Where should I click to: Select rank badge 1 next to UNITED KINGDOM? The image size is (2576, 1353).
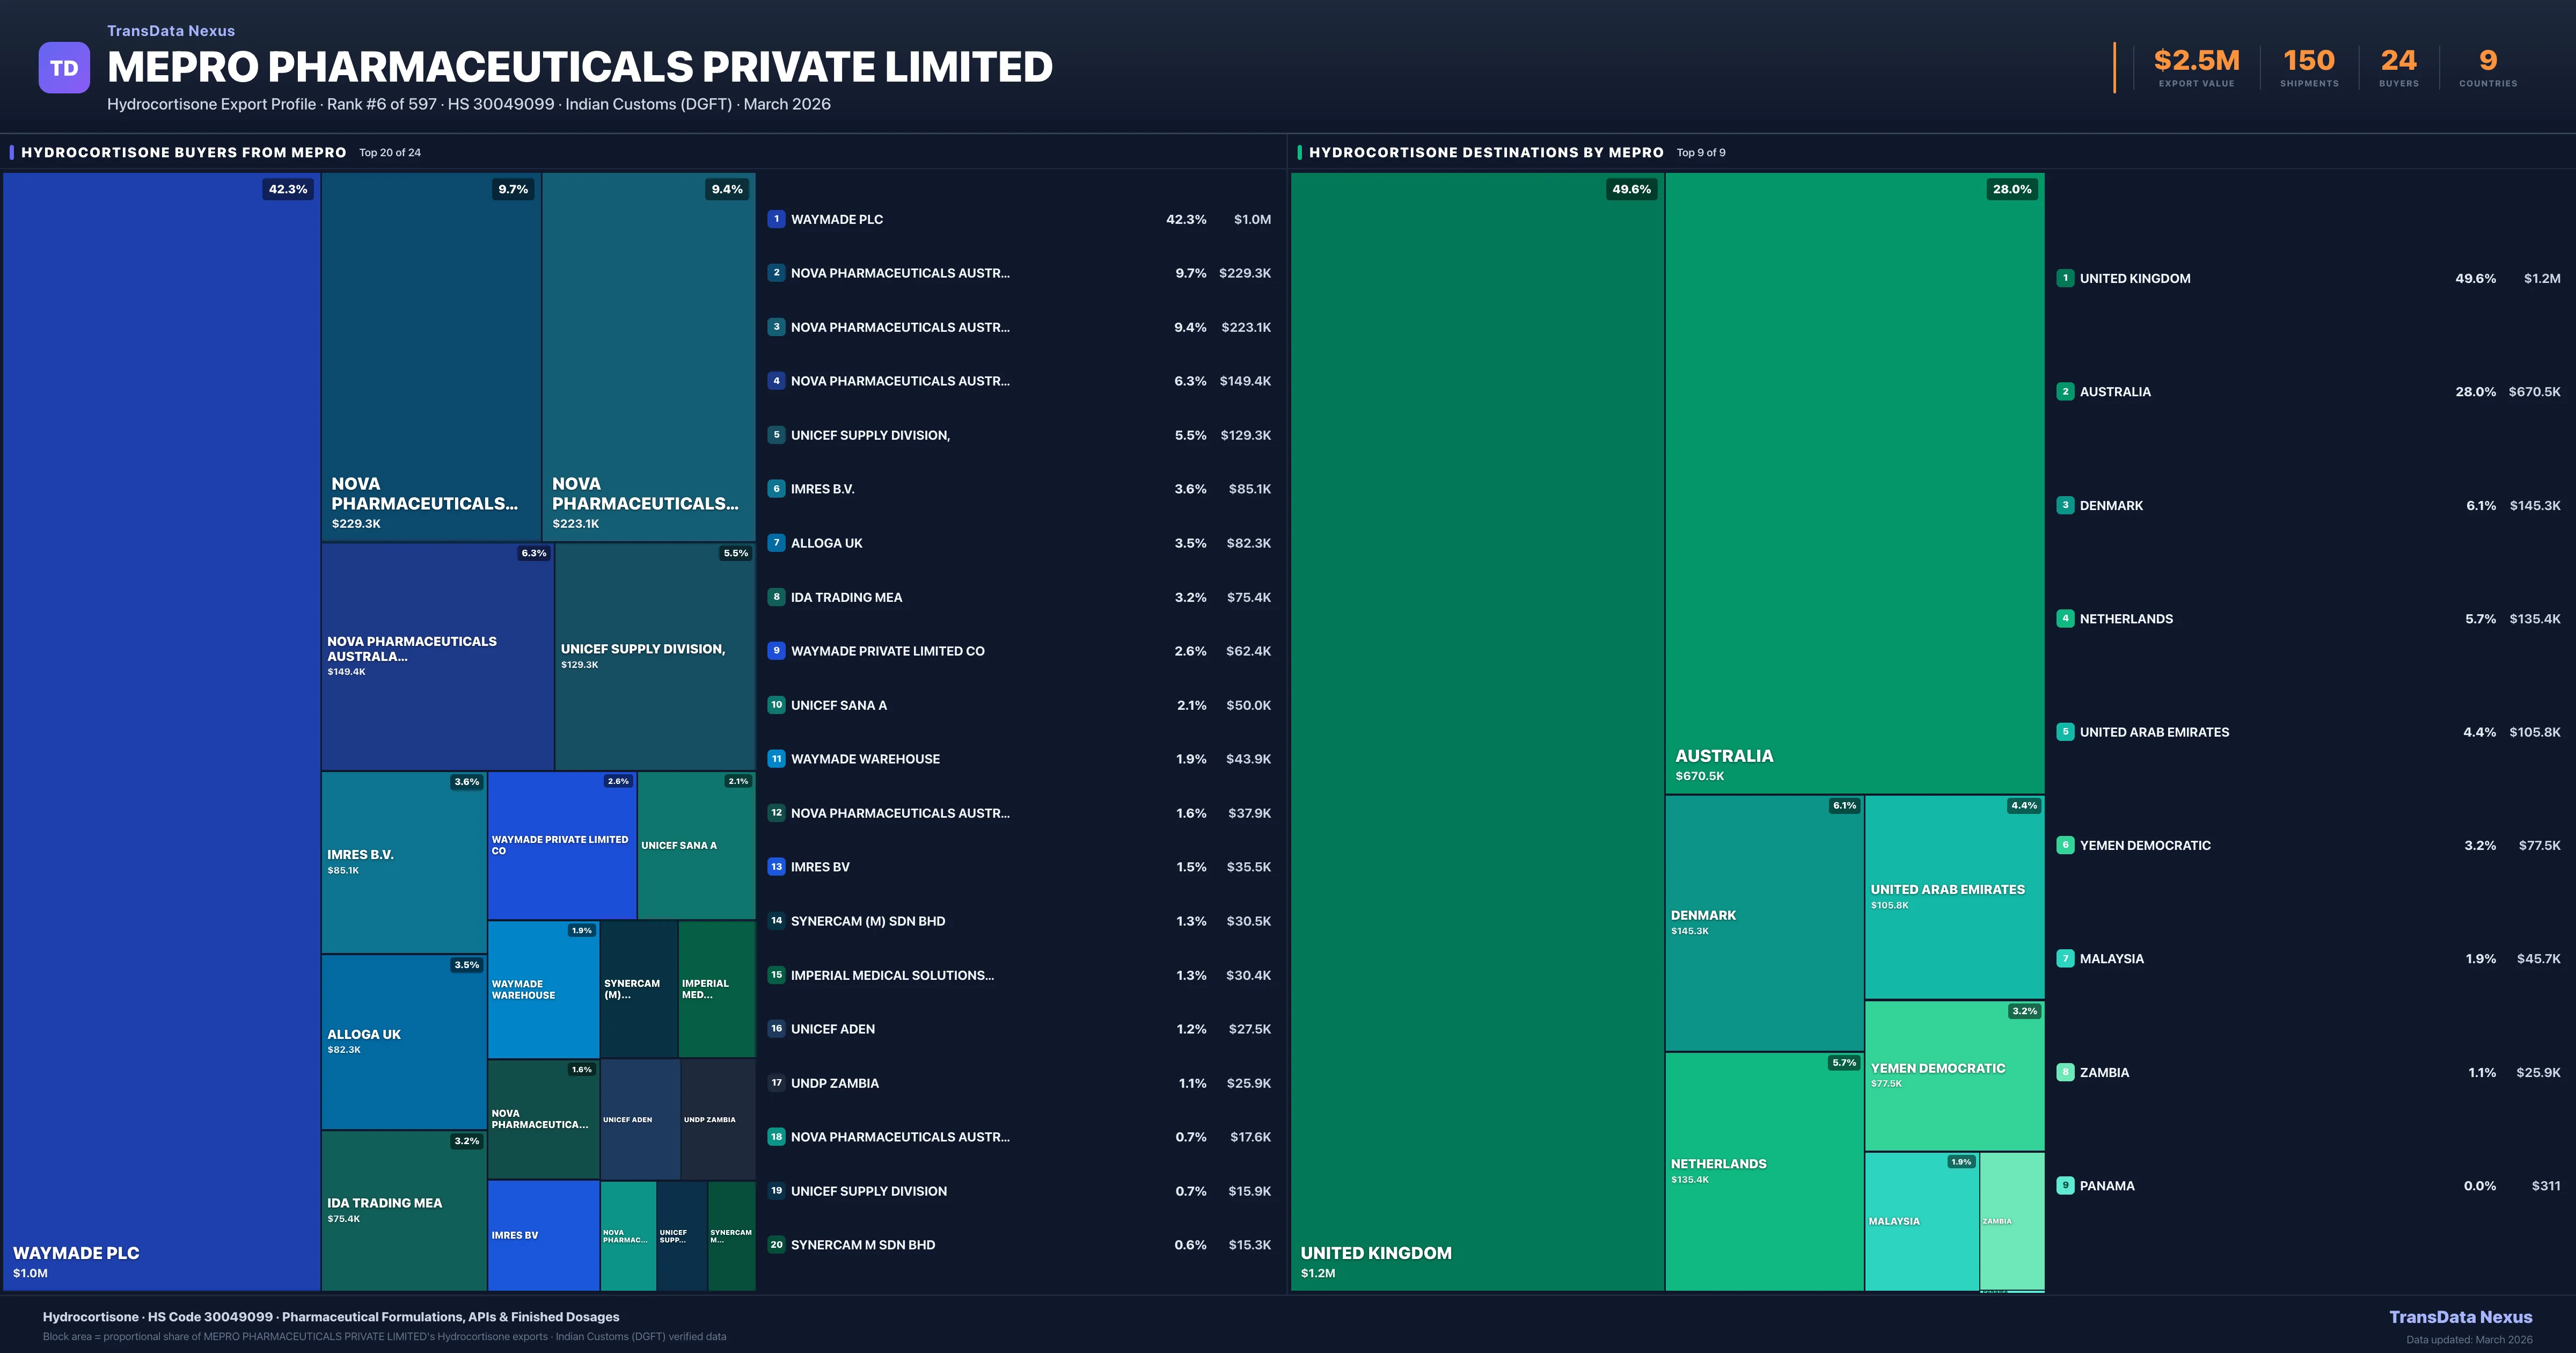click(2066, 278)
